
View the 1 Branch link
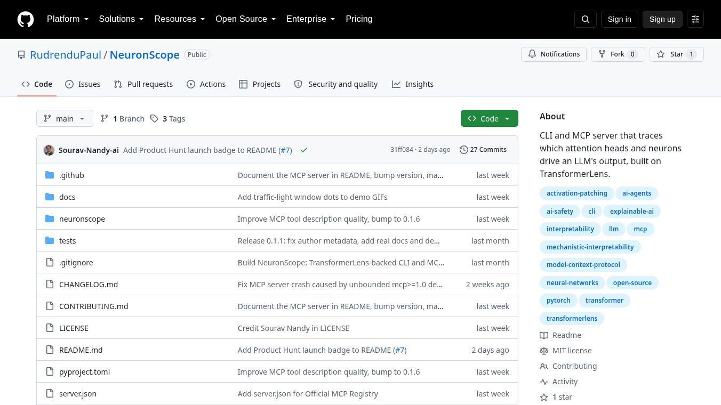click(123, 118)
